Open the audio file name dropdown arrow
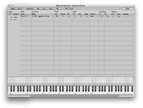This screenshot has height=108, width=143. (53, 17)
